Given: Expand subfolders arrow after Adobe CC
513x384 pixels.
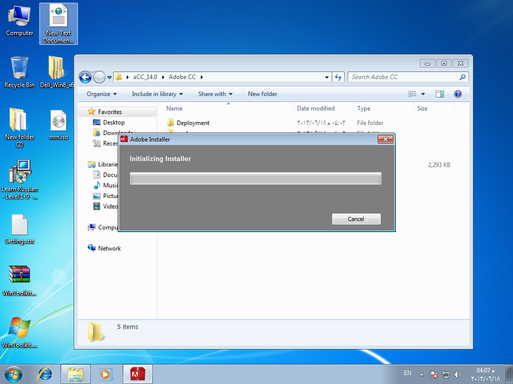Looking at the screenshot, I should [x=201, y=77].
